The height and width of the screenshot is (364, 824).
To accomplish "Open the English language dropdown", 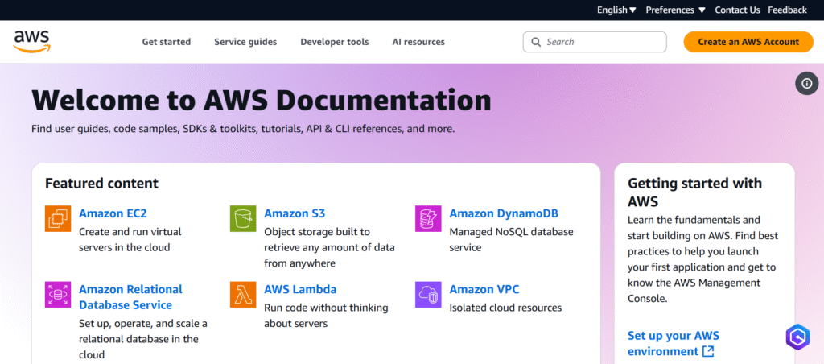I will click(616, 10).
